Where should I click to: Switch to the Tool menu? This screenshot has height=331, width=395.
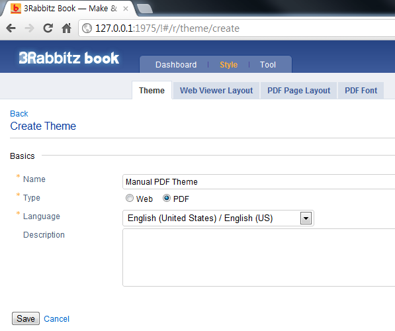pos(268,65)
